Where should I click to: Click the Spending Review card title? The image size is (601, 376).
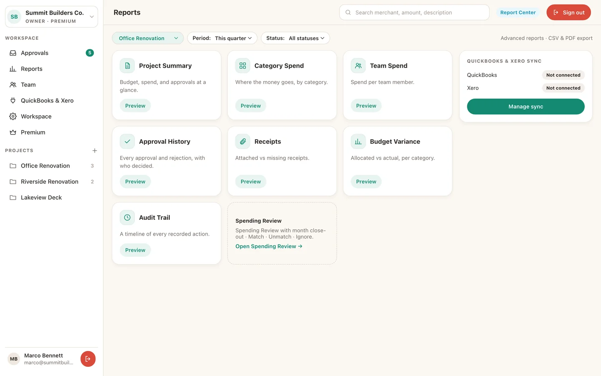[258, 221]
